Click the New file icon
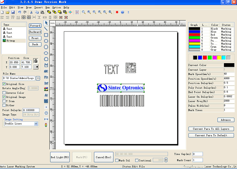The width and height of the screenshot is (237, 169). 2,12
